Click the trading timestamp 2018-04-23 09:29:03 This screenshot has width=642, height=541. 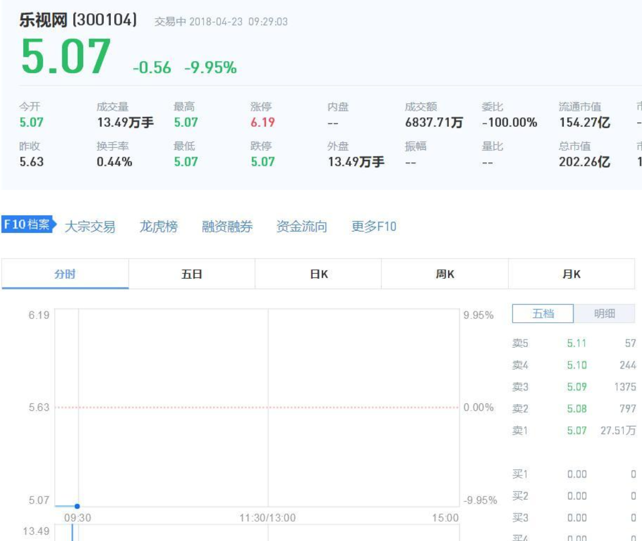tap(238, 21)
